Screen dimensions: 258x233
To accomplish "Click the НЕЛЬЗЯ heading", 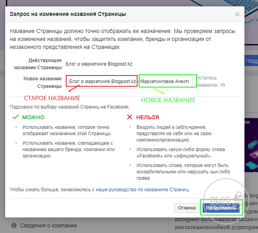I will click(x=148, y=117).
